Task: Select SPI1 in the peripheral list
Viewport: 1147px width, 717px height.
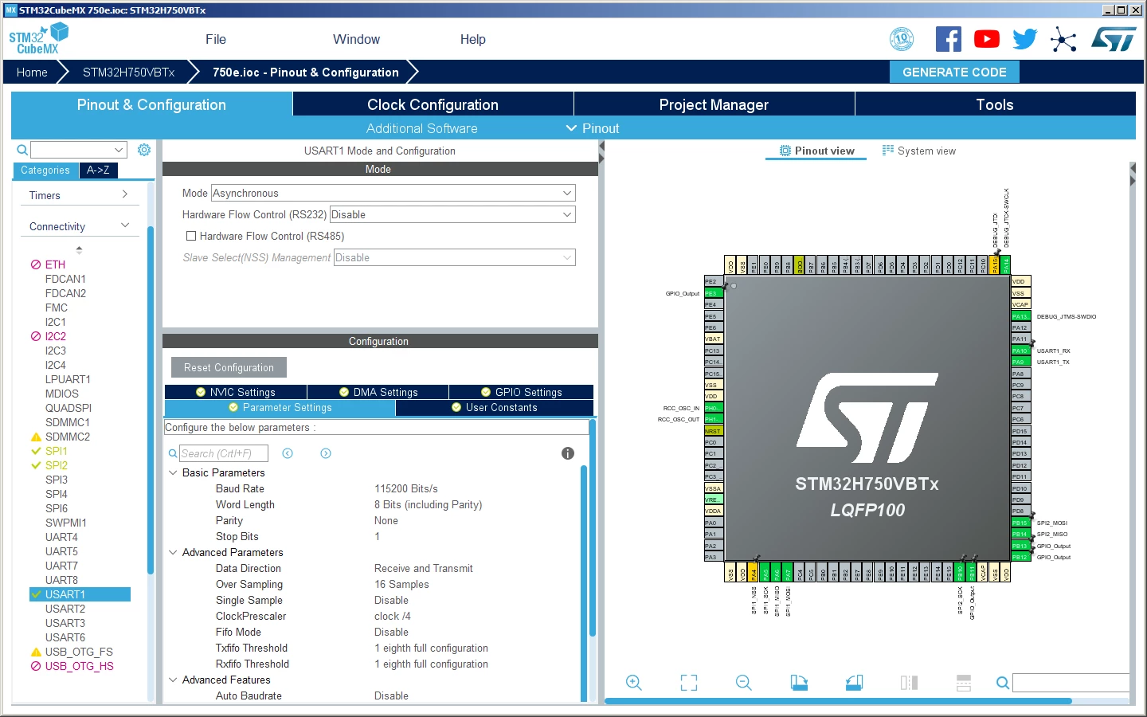Action: [x=57, y=451]
